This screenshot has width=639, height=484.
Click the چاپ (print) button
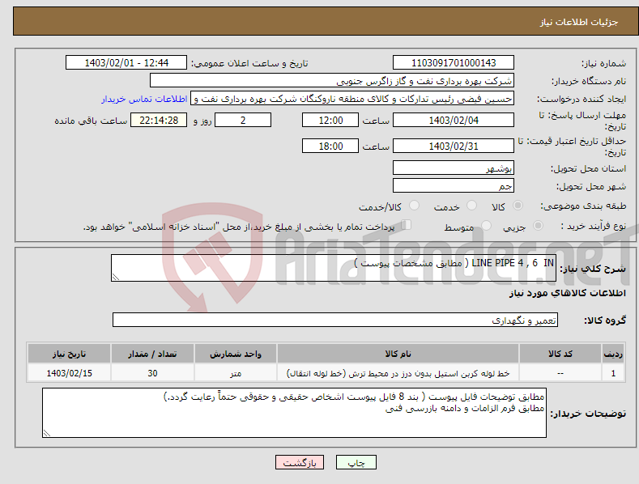point(356,462)
